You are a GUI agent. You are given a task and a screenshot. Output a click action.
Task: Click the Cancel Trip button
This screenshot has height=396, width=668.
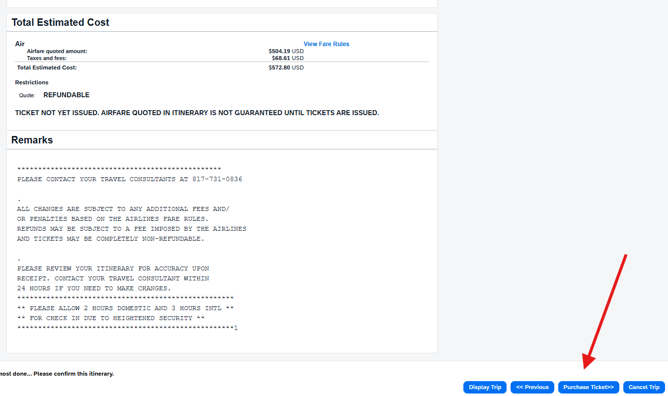[x=644, y=387]
